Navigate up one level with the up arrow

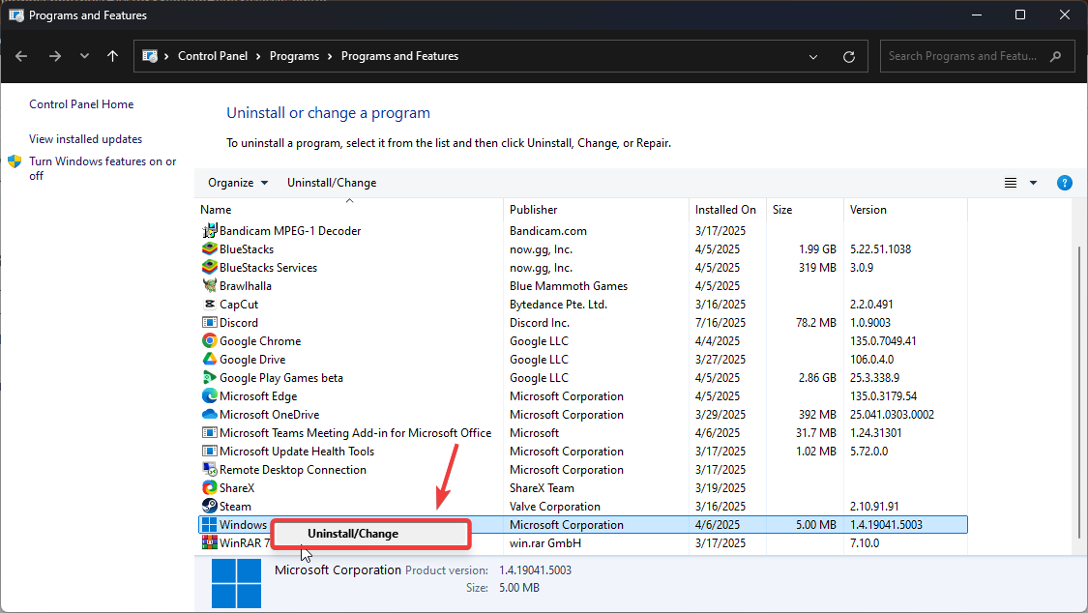pos(112,56)
